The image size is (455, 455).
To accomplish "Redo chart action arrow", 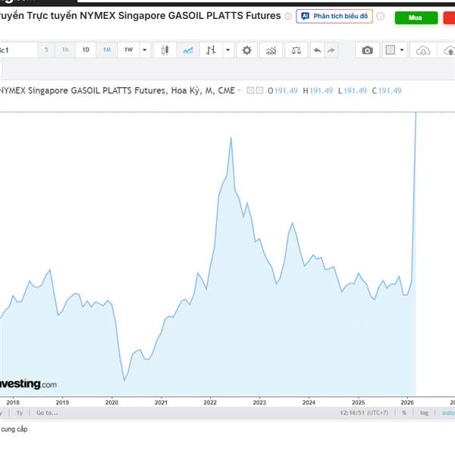I will click(331, 50).
